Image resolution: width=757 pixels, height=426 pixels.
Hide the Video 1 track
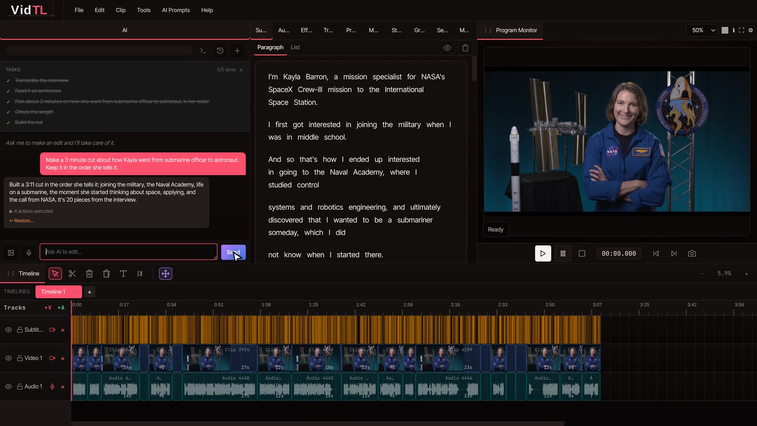click(x=9, y=358)
